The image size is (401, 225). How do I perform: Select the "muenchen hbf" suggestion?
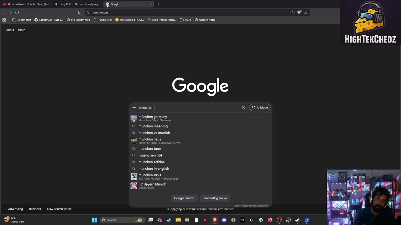200,155
